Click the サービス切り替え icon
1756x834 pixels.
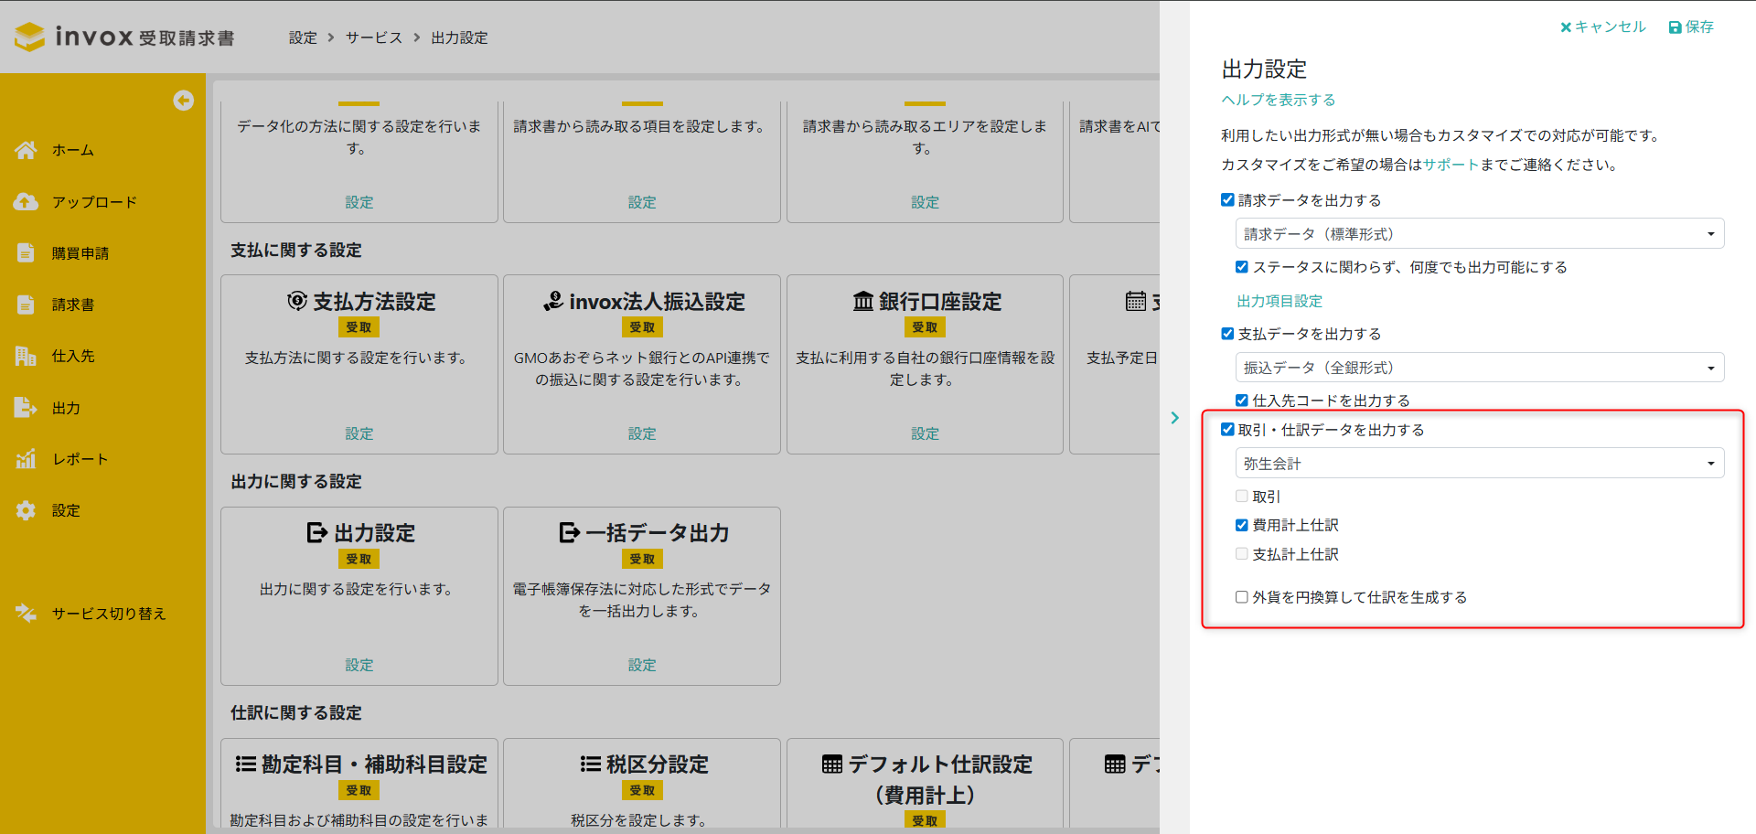point(26,614)
